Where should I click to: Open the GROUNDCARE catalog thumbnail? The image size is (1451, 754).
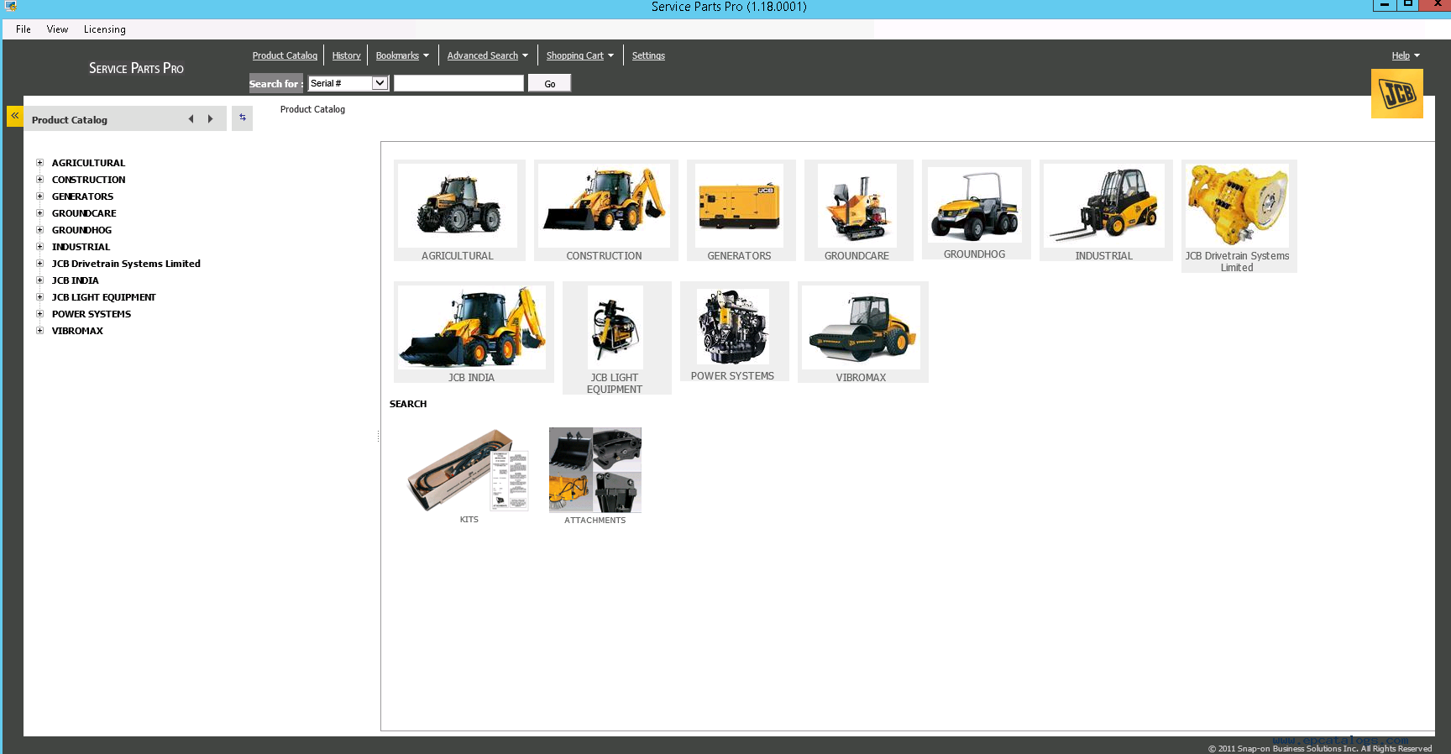(856, 206)
